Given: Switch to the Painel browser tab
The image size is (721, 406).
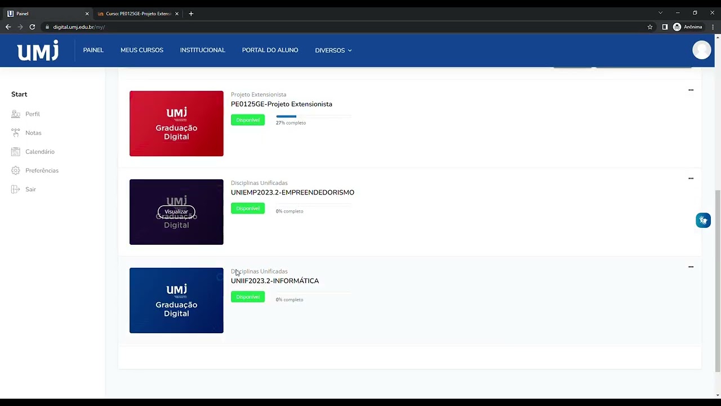Looking at the screenshot, I should tap(47, 14).
